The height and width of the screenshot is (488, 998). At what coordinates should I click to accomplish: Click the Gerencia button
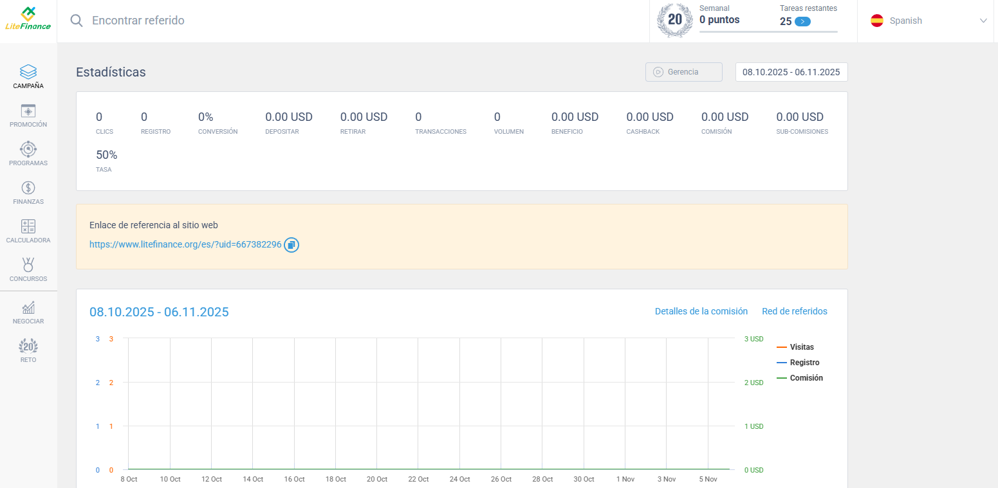(684, 72)
